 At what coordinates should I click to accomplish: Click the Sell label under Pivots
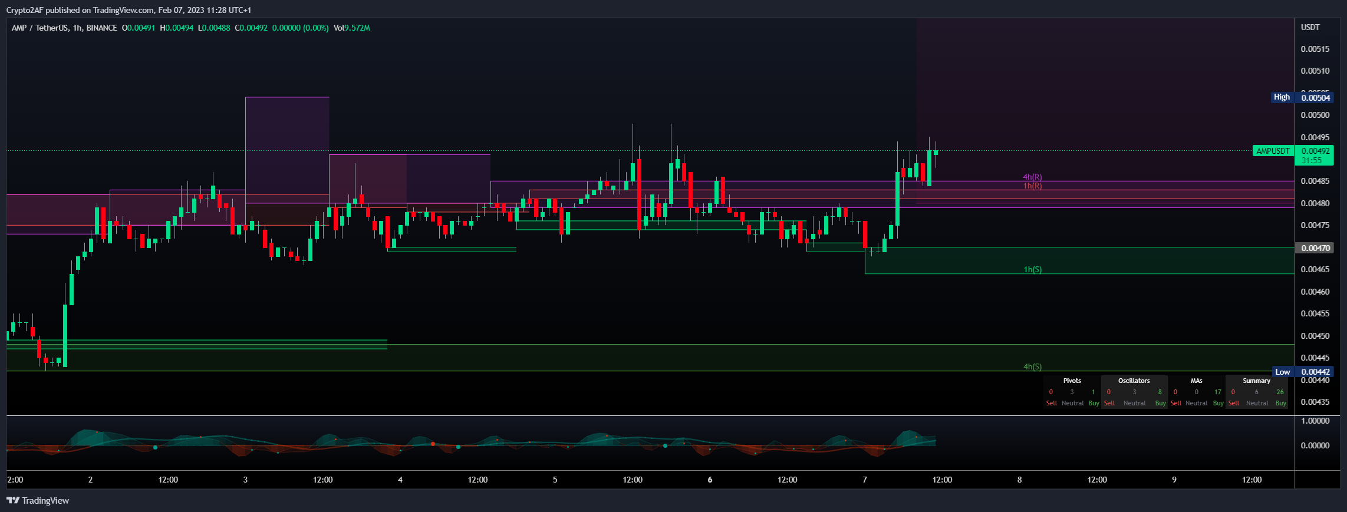point(1051,403)
